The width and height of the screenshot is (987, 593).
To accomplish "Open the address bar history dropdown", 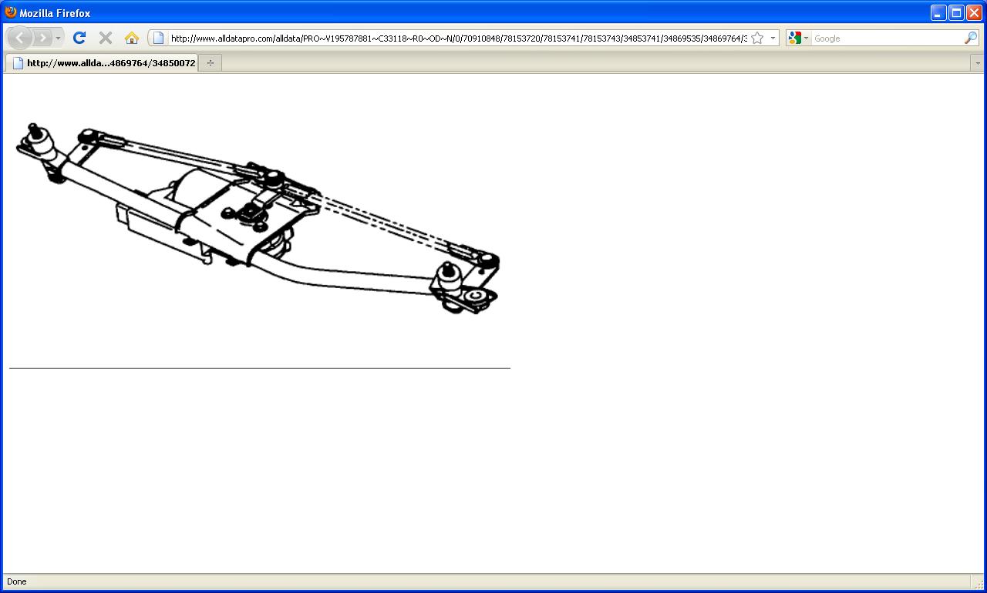I will (x=773, y=38).
